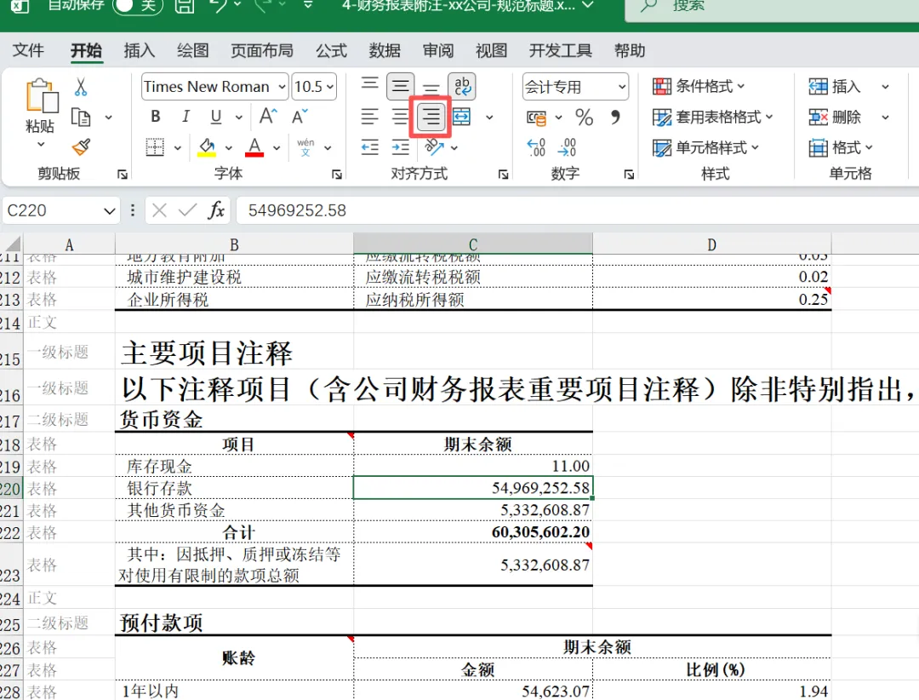Switch to the 公式 tab
Screen dimensions: 919x700
332,50
